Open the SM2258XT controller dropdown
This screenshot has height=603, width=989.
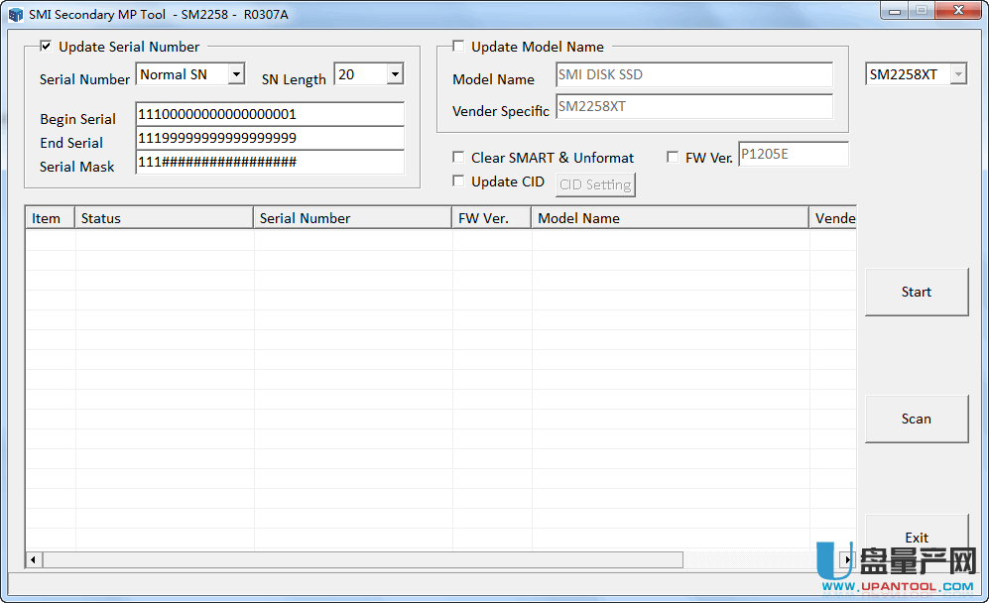[x=957, y=74]
